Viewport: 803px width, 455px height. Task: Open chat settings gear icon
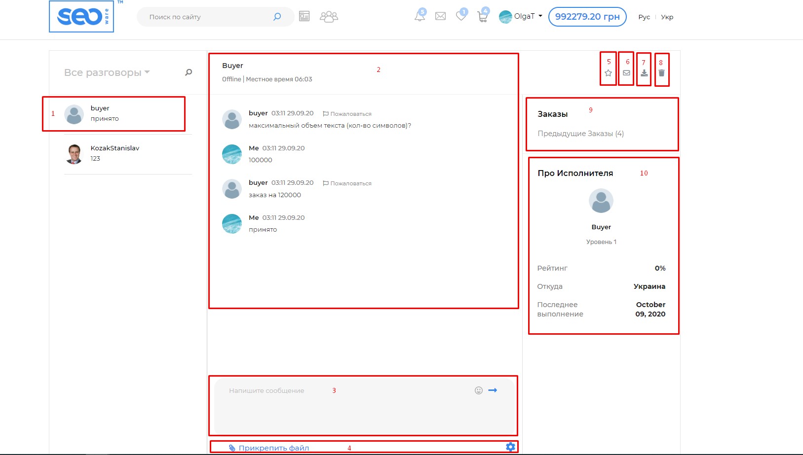pyautogui.click(x=510, y=447)
